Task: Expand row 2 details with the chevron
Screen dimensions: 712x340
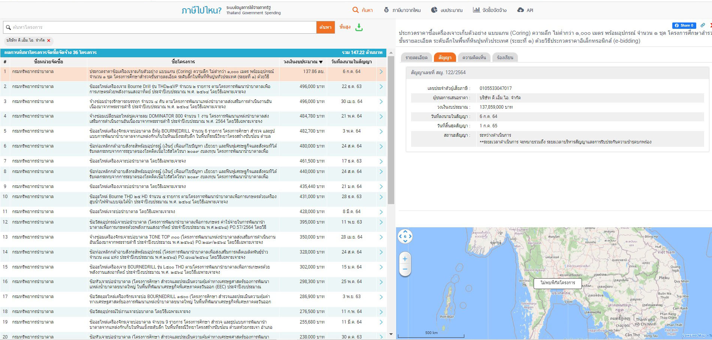Action: click(381, 87)
